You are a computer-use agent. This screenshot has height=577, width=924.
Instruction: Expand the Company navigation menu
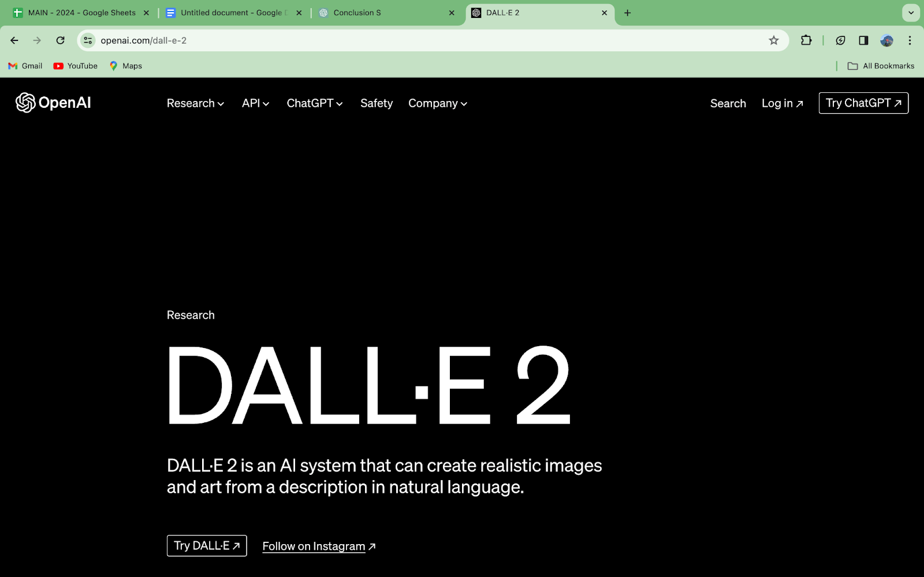438,103
